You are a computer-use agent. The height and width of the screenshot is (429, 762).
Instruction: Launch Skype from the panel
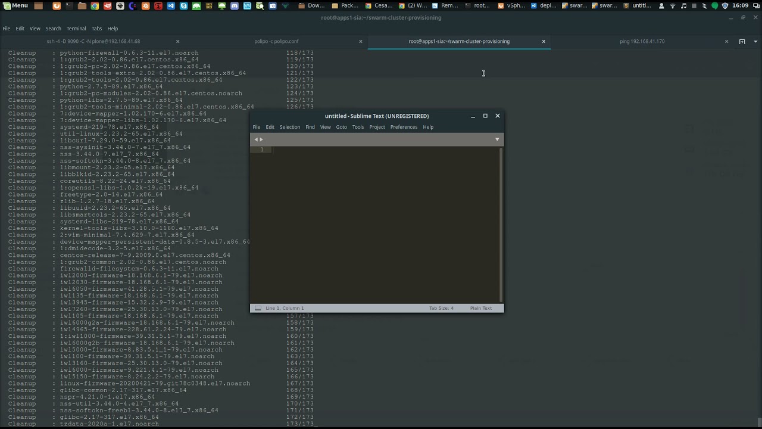pos(183,5)
